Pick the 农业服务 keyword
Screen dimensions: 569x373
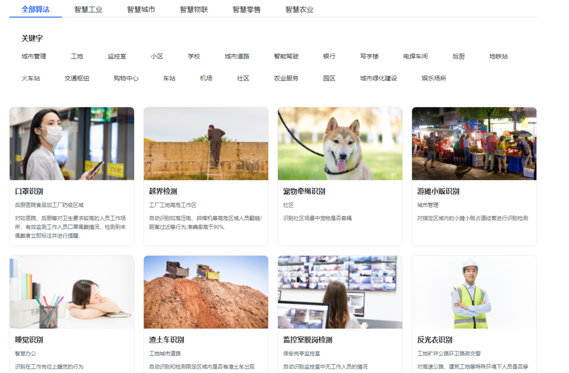(286, 78)
